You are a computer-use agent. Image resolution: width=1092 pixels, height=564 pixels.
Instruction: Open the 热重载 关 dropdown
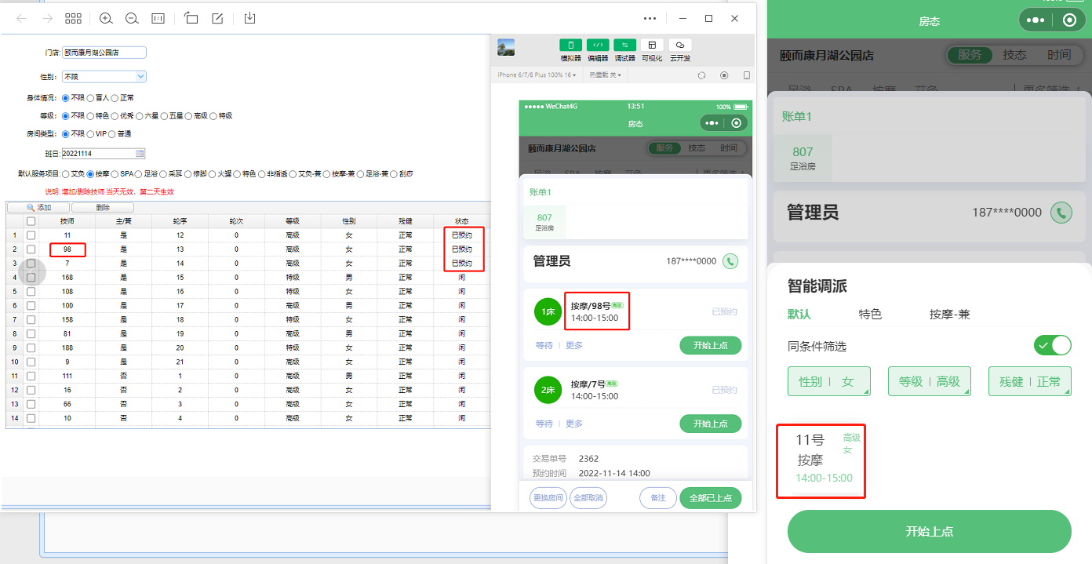(606, 75)
